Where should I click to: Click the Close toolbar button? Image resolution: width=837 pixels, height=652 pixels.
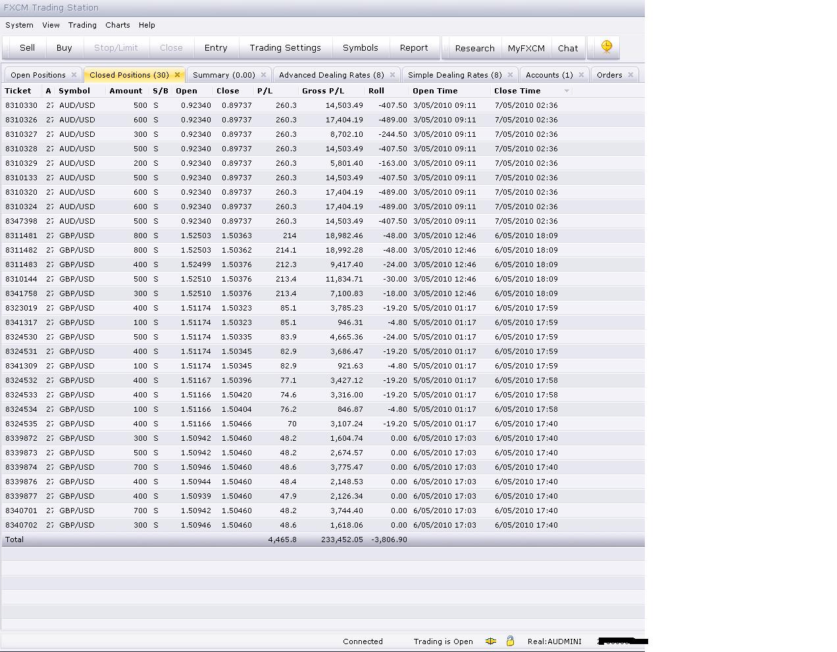coord(171,47)
